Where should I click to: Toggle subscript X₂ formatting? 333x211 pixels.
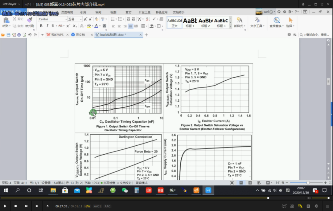(x=75, y=26)
